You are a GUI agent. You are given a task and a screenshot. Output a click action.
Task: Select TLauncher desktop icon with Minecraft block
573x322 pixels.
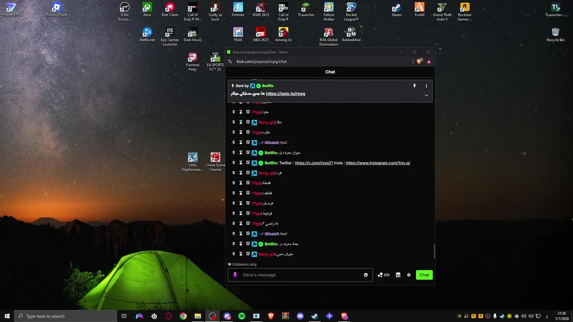(x=306, y=10)
